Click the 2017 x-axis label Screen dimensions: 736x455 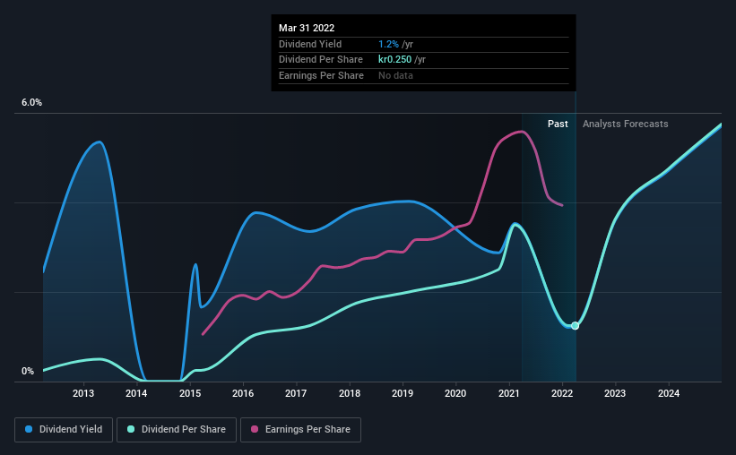point(296,393)
